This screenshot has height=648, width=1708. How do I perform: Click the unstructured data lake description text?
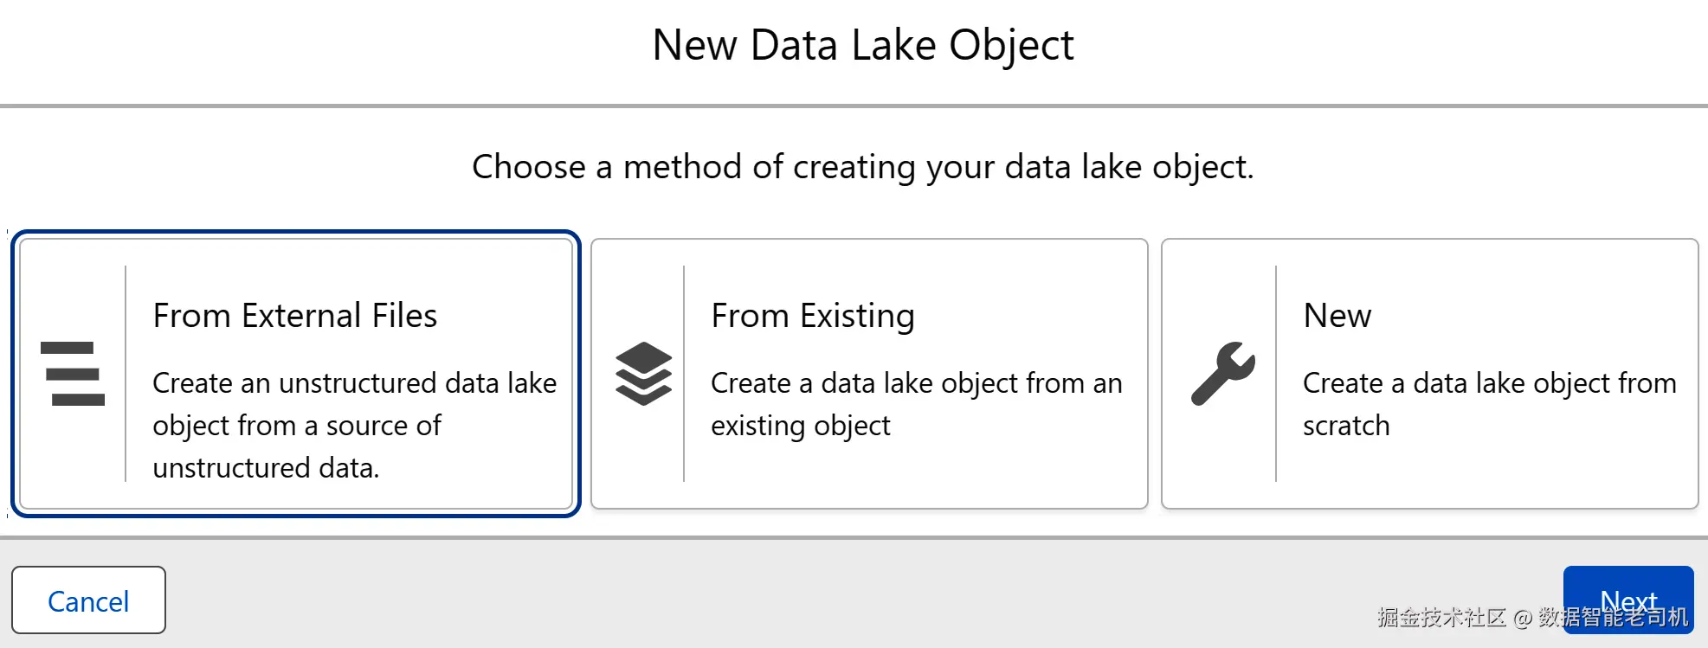click(x=354, y=425)
